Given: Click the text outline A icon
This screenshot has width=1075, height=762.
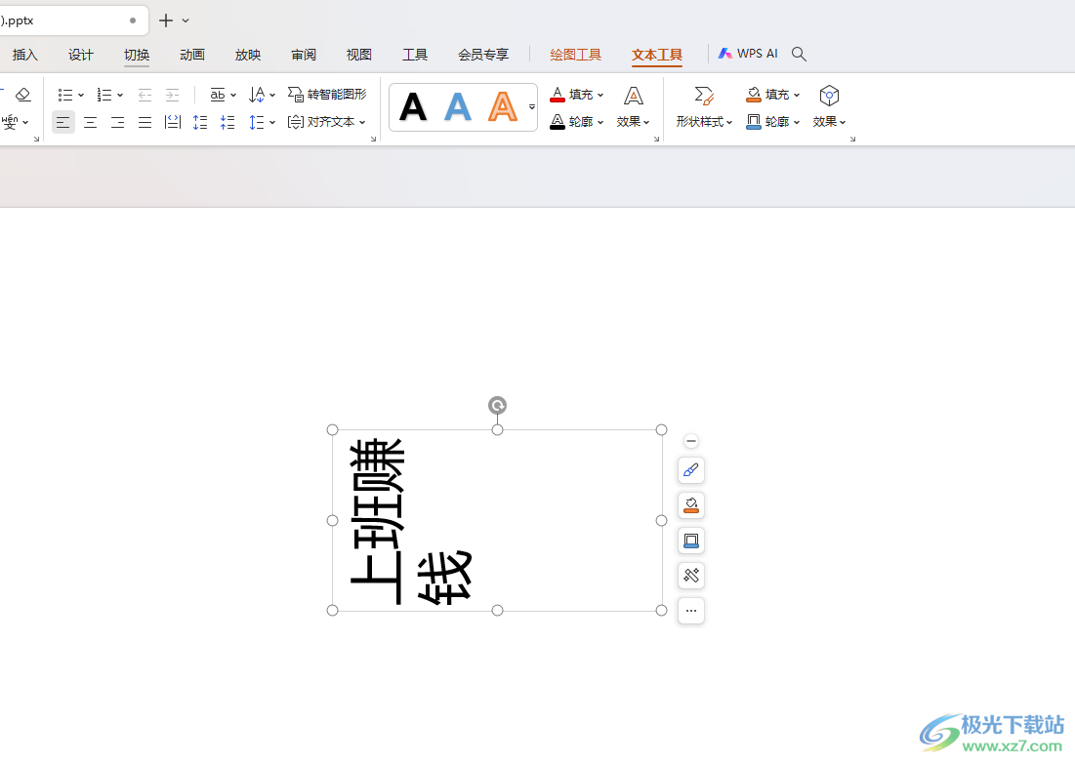Looking at the screenshot, I should click(x=558, y=122).
